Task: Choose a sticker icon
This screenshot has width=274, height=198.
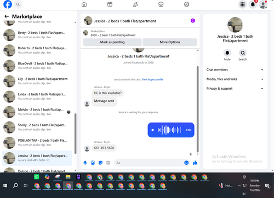Action: coord(100,162)
